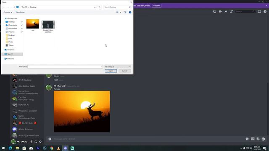The height and width of the screenshot is (151, 269).
Task: Expand the All Files type dropdown
Action: [118, 67]
